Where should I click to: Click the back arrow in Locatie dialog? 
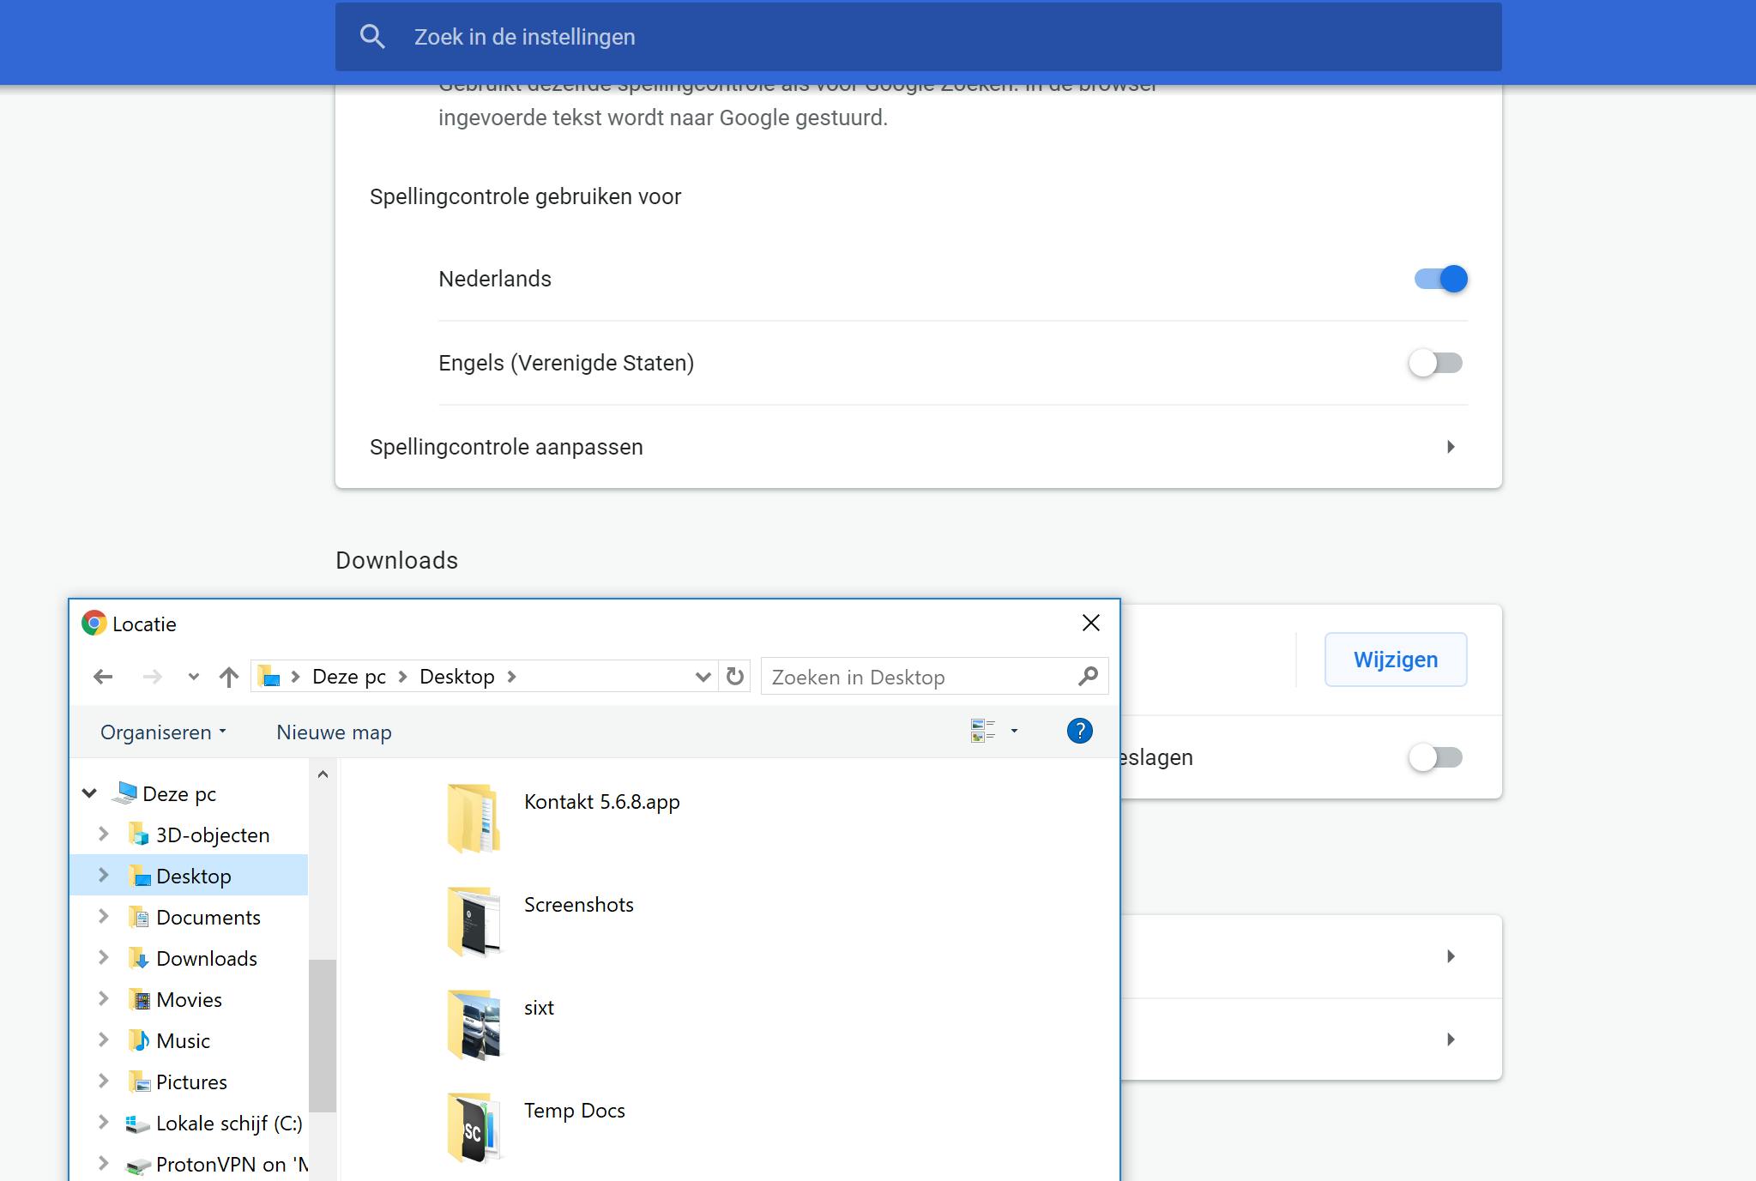pyautogui.click(x=103, y=677)
